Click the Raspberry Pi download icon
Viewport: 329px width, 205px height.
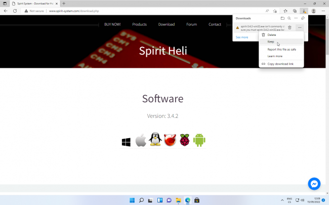[x=184, y=140]
